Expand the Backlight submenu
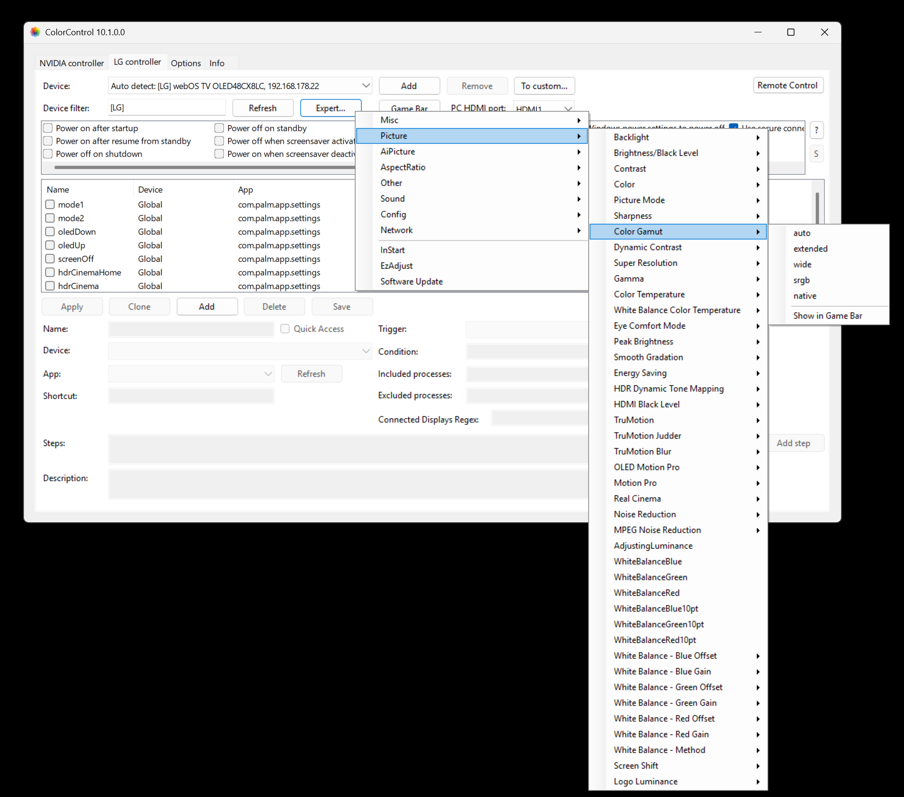Screen dimensions: 904x797 678,137
